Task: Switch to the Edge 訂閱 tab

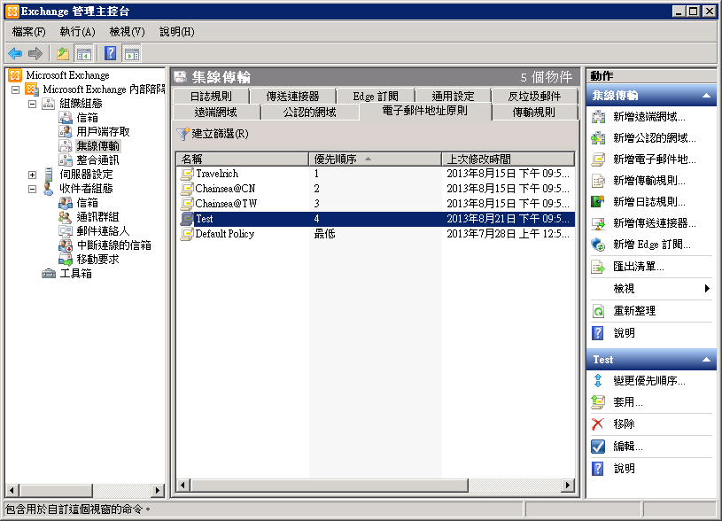Action: (x=376, y=97)
